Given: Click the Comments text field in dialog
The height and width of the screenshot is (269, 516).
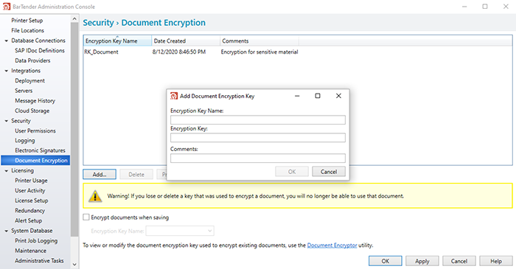Looking at the screenshot, I should tap(258, 158).
